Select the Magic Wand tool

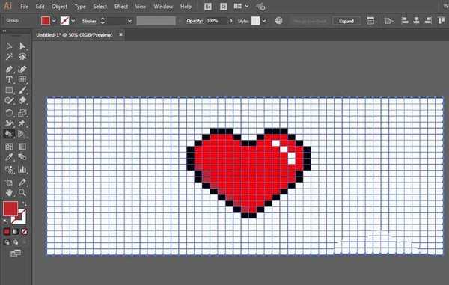click(x=9, y=57)
